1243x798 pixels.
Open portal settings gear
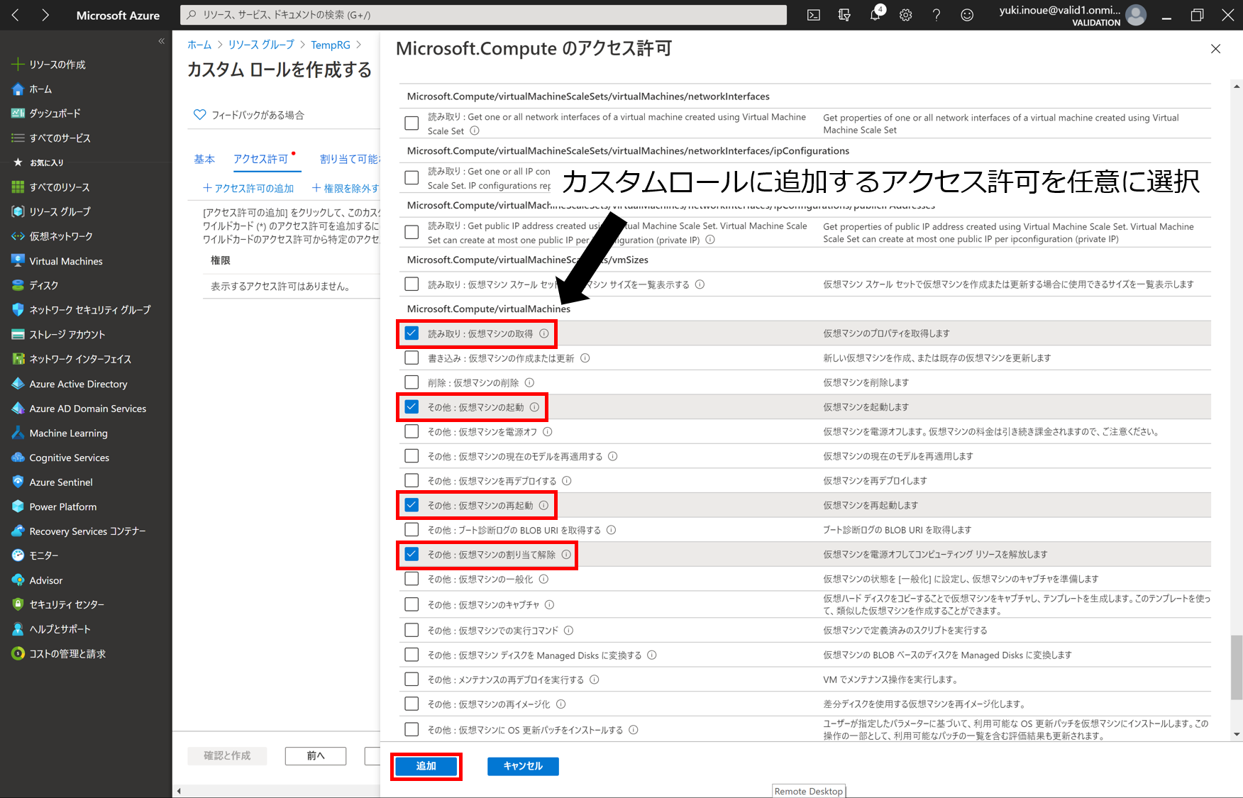[906, 15]
